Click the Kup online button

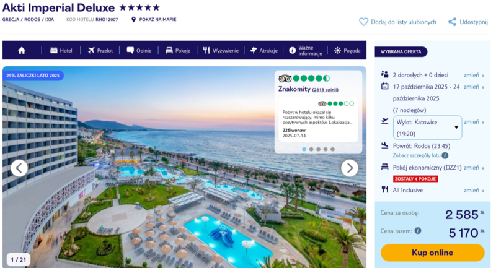click(432, 253)
